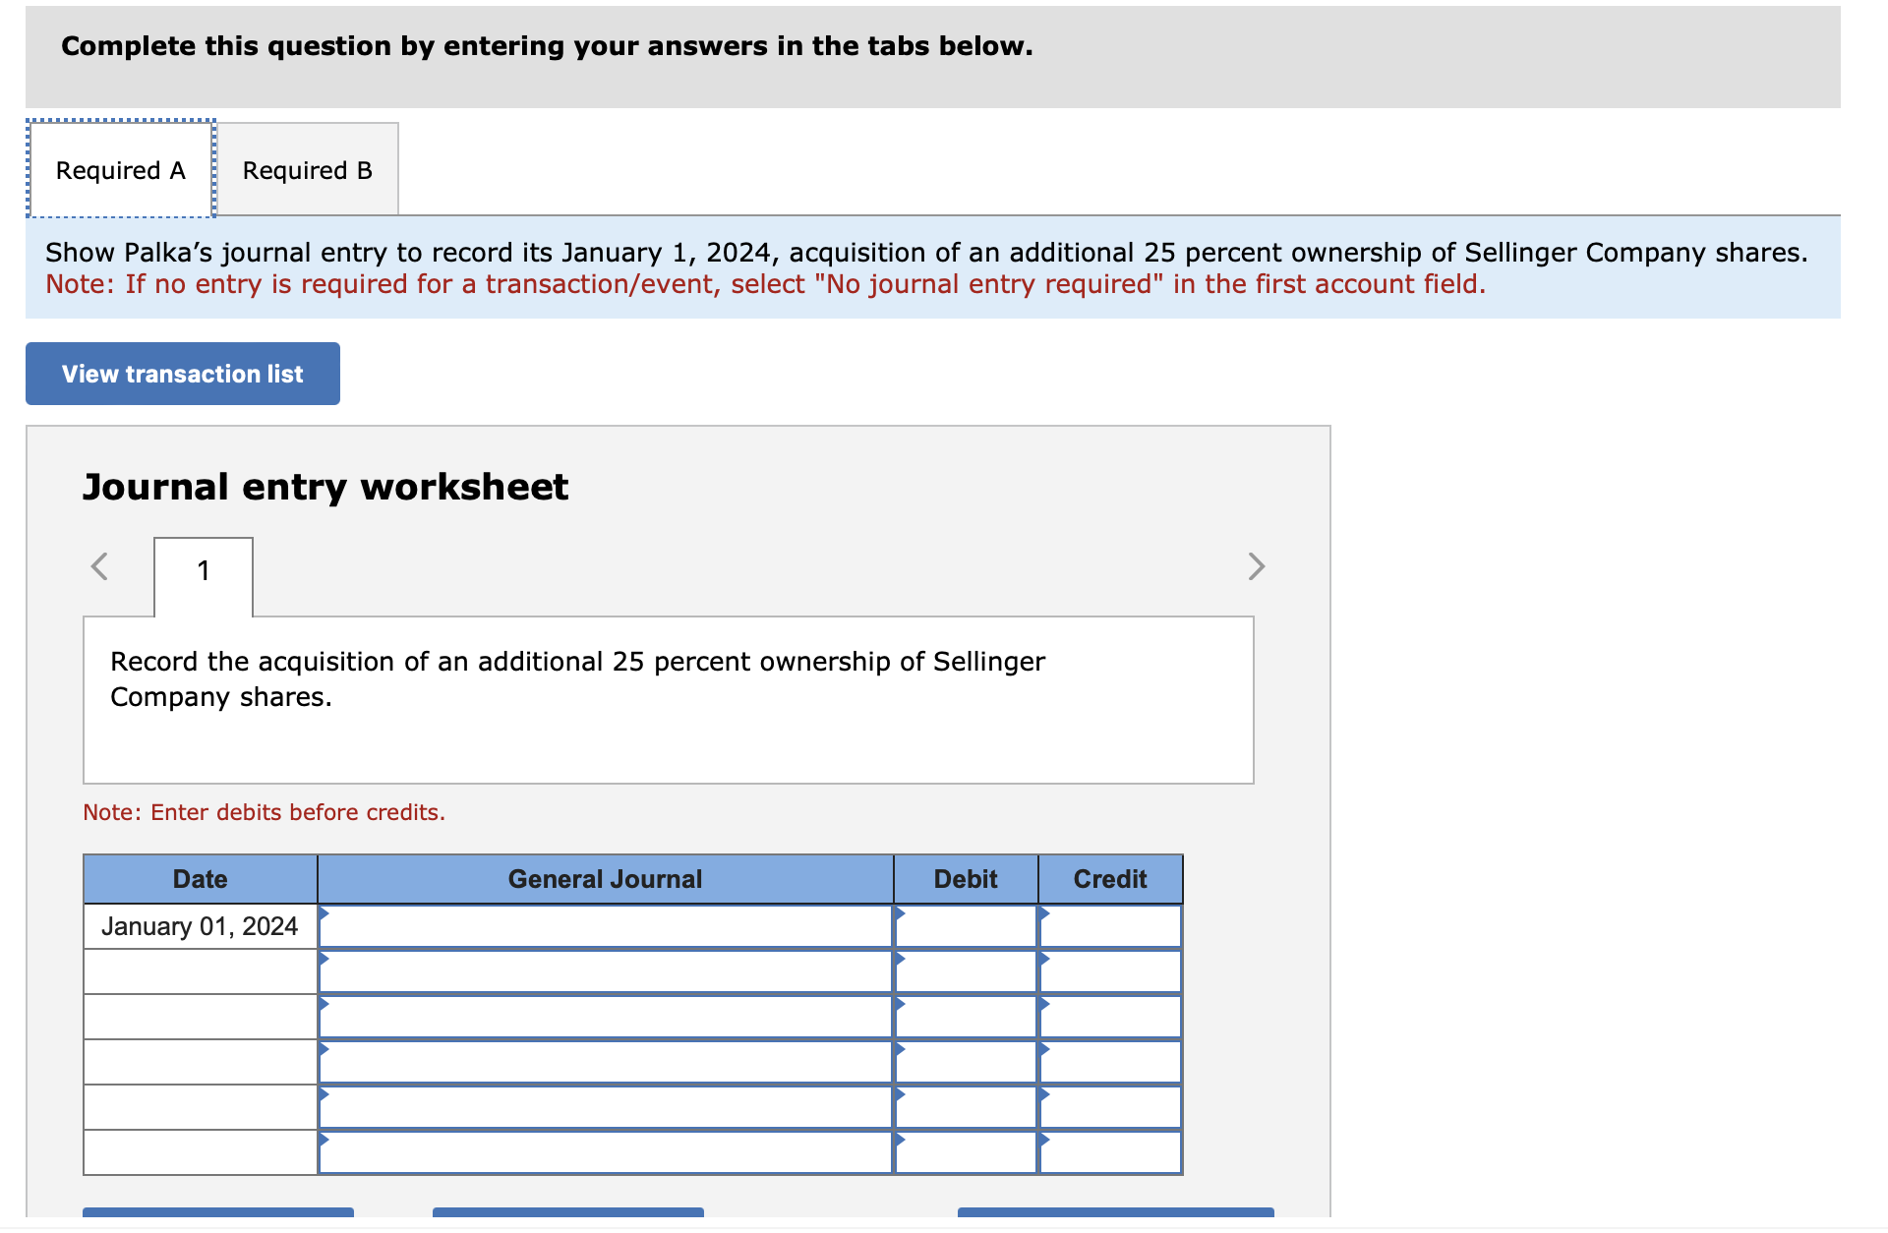Switch to the Required B tab

pos(307,170)
